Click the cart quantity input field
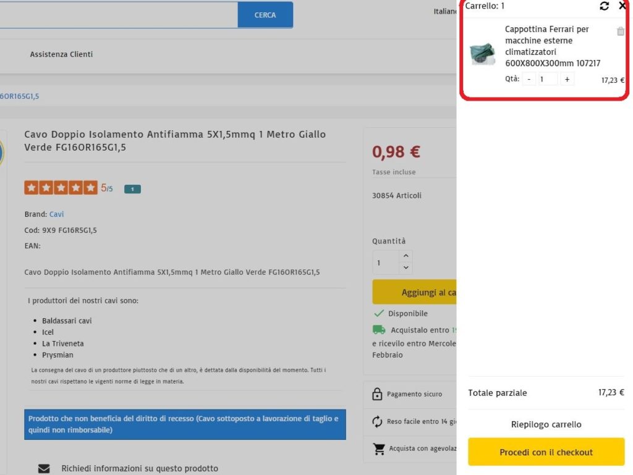The image size is (633, 475). coord(548,79)
